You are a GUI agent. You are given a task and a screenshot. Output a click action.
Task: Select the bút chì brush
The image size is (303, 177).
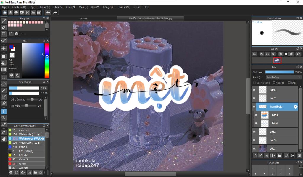click(26, 155)
